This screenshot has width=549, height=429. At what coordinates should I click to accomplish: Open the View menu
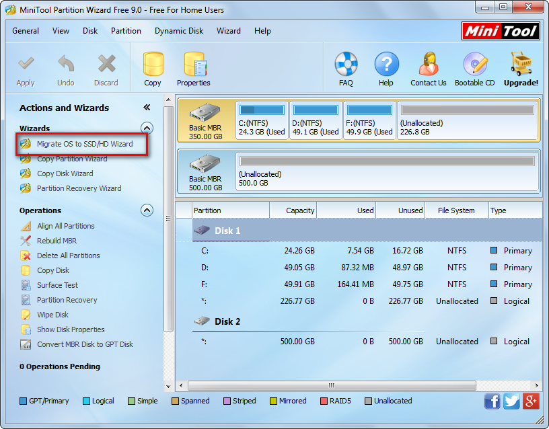[61, 31]
